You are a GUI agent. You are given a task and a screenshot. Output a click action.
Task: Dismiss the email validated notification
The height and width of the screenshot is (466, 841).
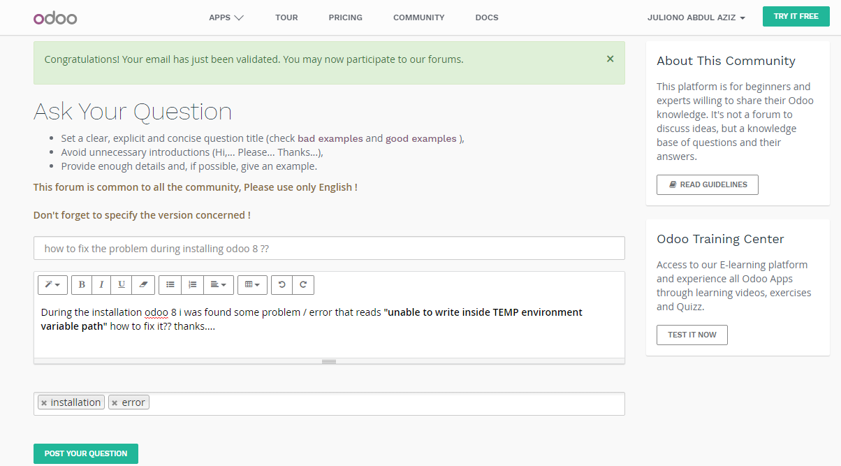(x=610, y=59)
